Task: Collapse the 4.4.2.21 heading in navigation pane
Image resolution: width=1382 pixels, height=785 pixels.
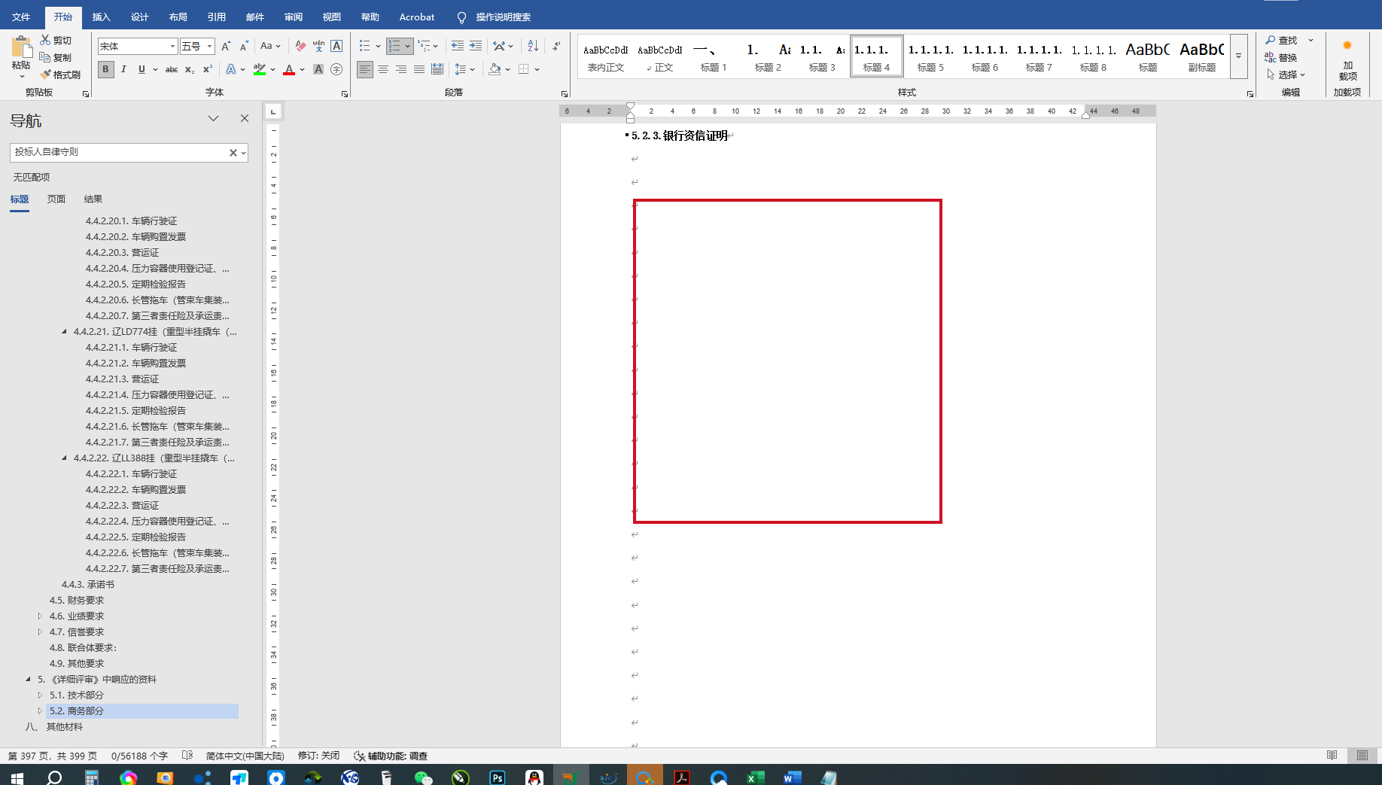Action: click(x=64, y=331)
